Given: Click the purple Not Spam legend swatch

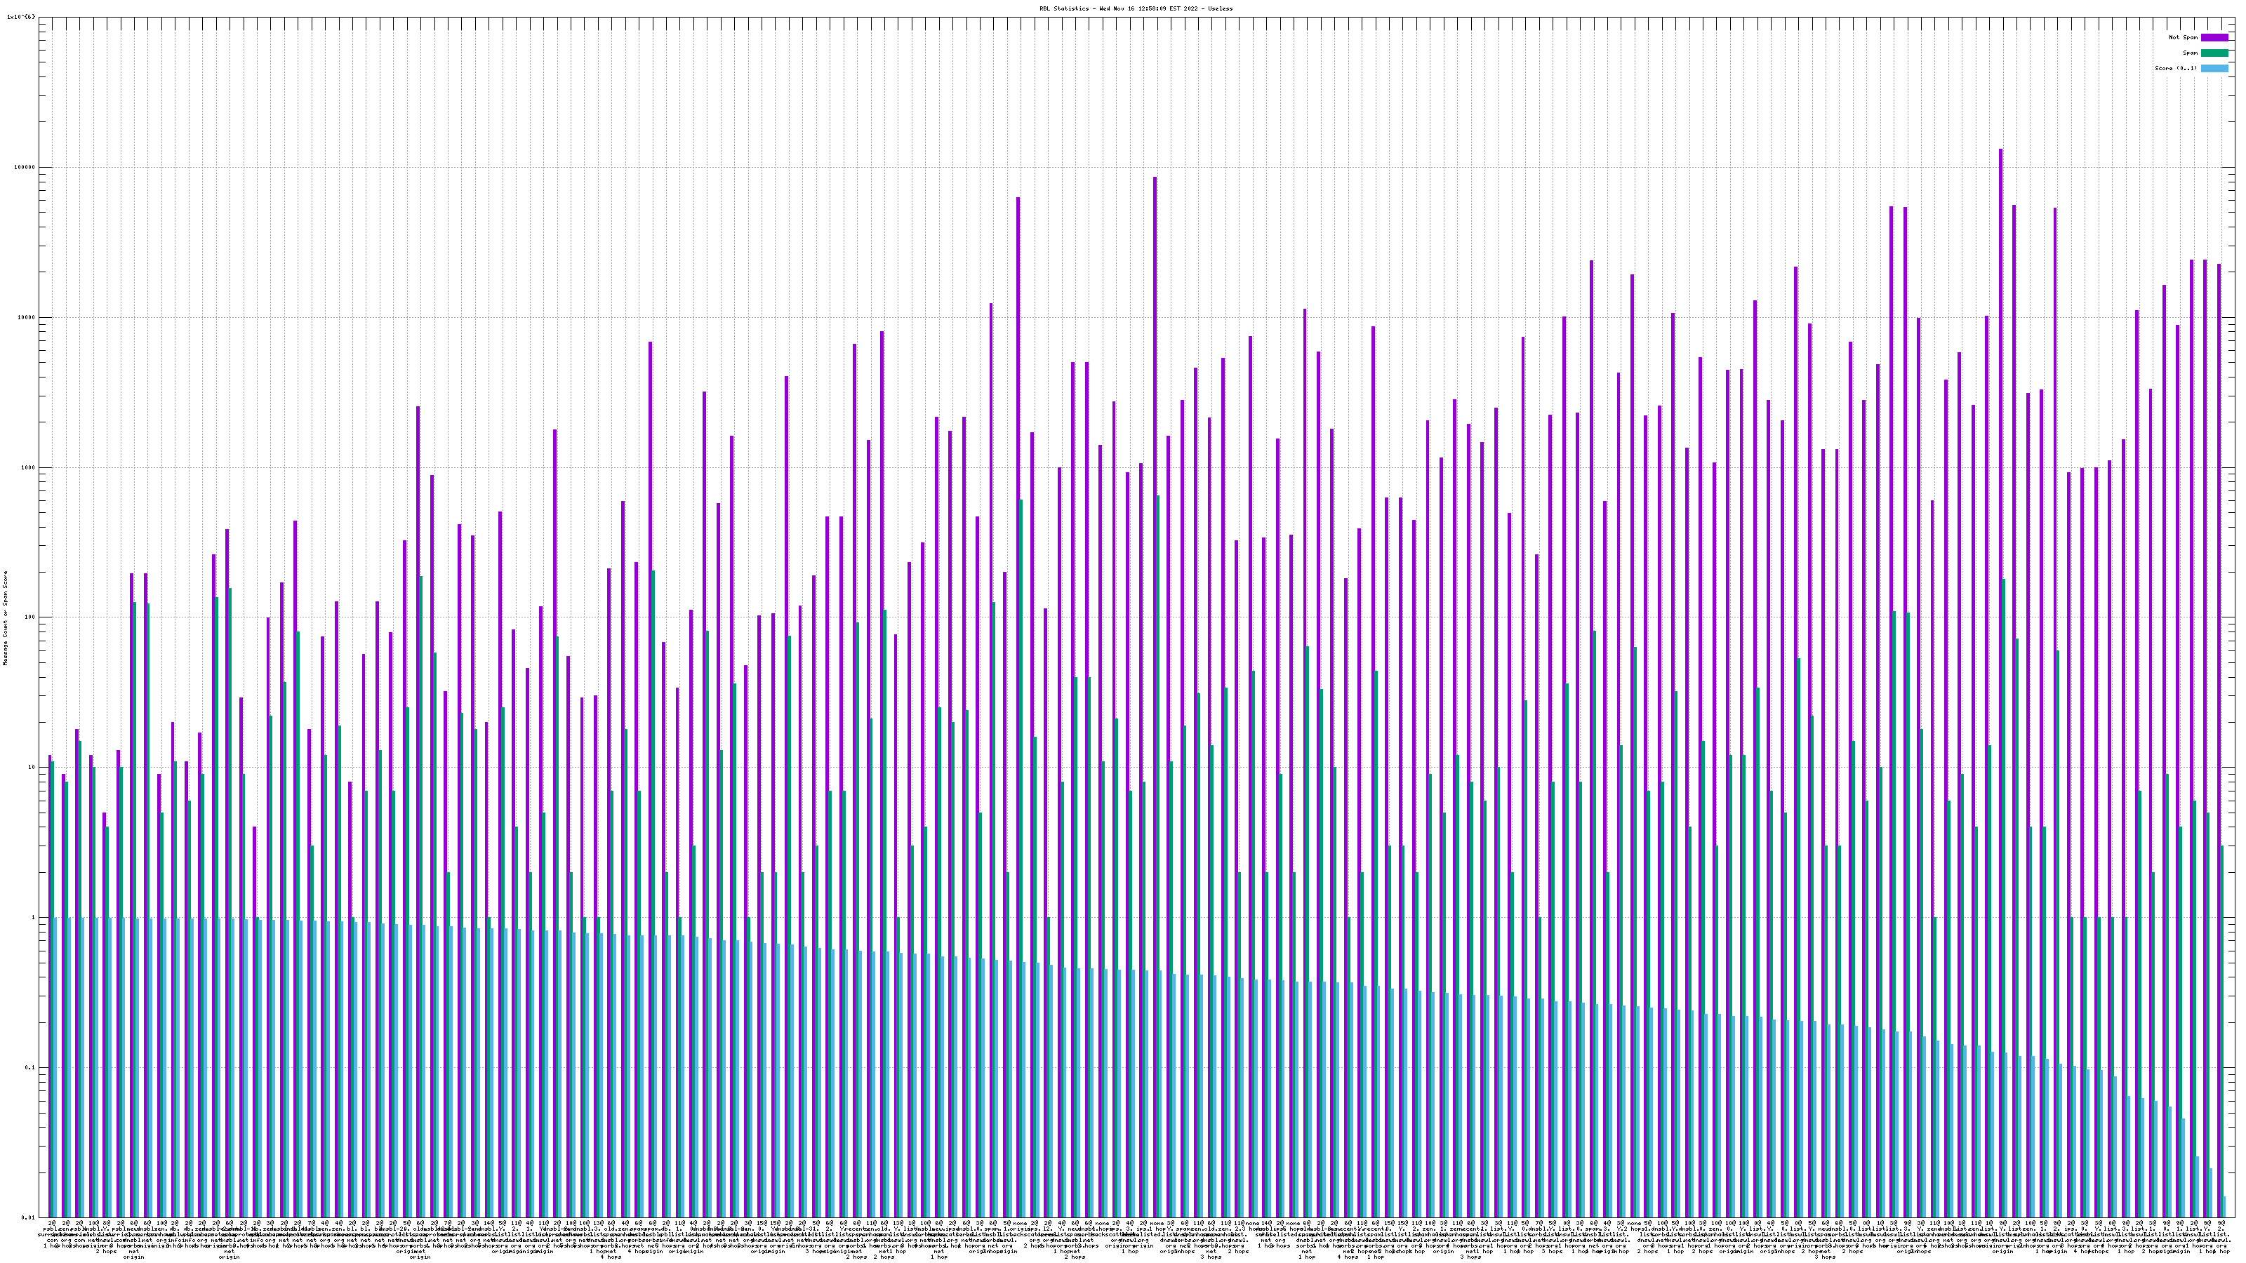Looking at the screenshot, I should click(2214, 37).
